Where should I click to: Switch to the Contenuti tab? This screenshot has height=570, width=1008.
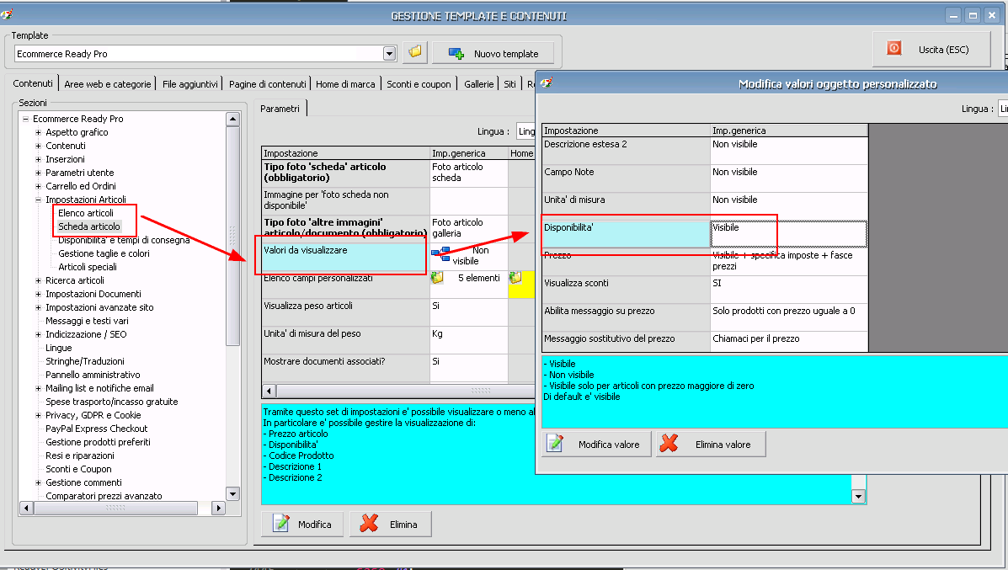(x=33, y=83)
